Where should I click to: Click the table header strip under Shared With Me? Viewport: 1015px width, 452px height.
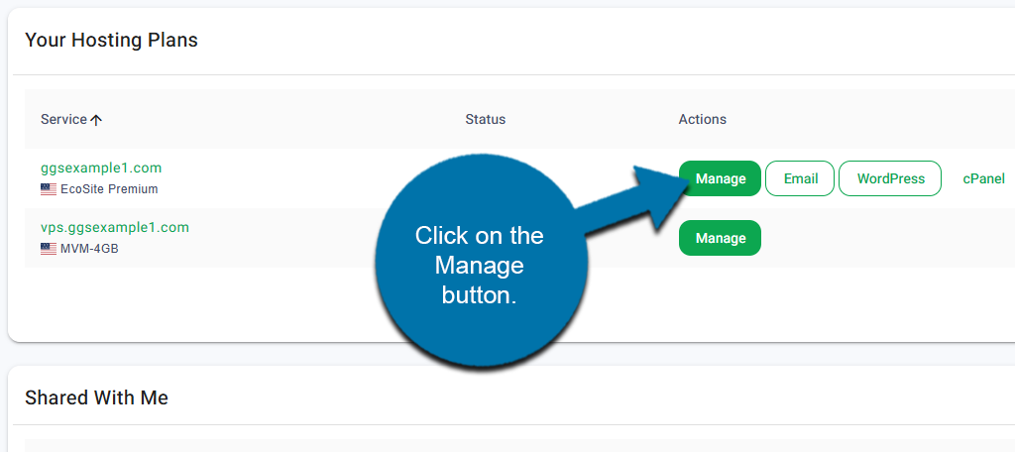pos(496,445)
